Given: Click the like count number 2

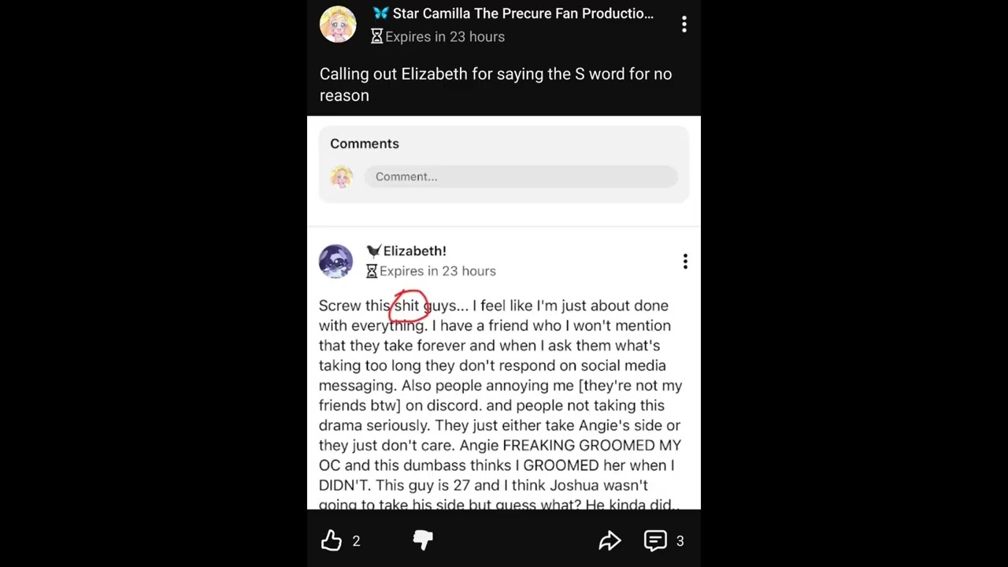Looking at the screenshot, I should [356, 541].
